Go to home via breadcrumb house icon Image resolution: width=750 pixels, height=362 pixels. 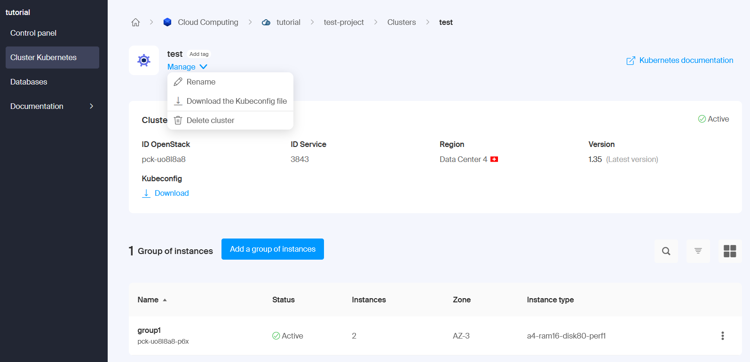[135, 22]
